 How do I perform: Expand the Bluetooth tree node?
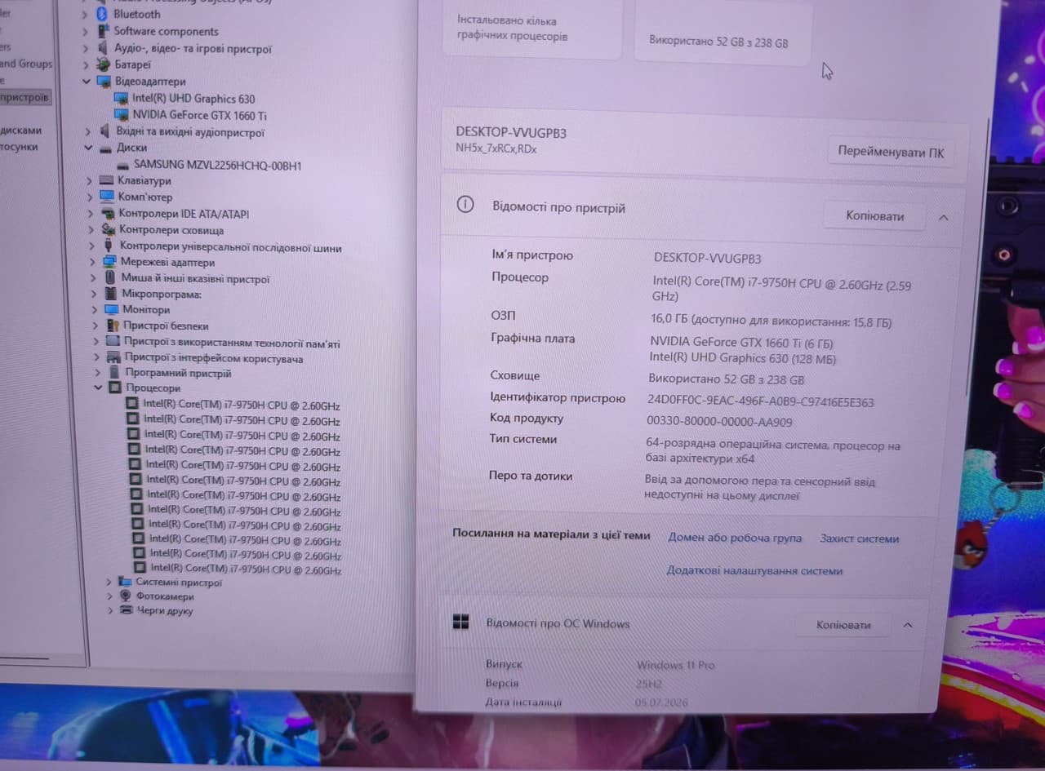click(x=85, y=14)
